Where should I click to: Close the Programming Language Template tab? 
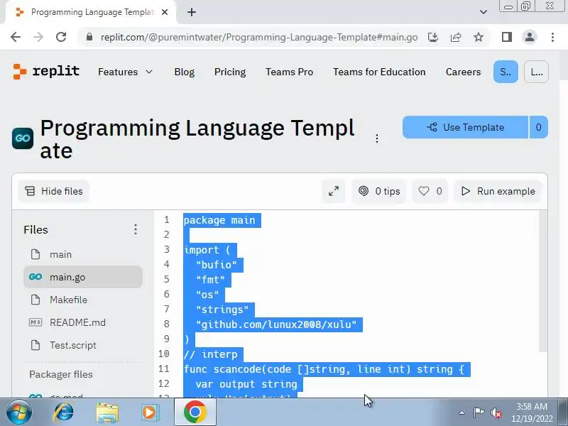pyautogui.click(x=165, y=12)
